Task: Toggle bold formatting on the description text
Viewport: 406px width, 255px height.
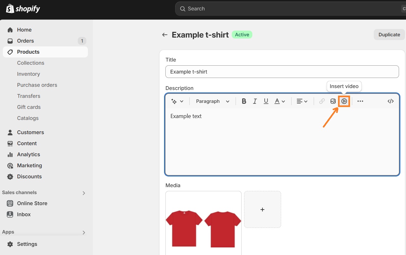Action: 244,101
